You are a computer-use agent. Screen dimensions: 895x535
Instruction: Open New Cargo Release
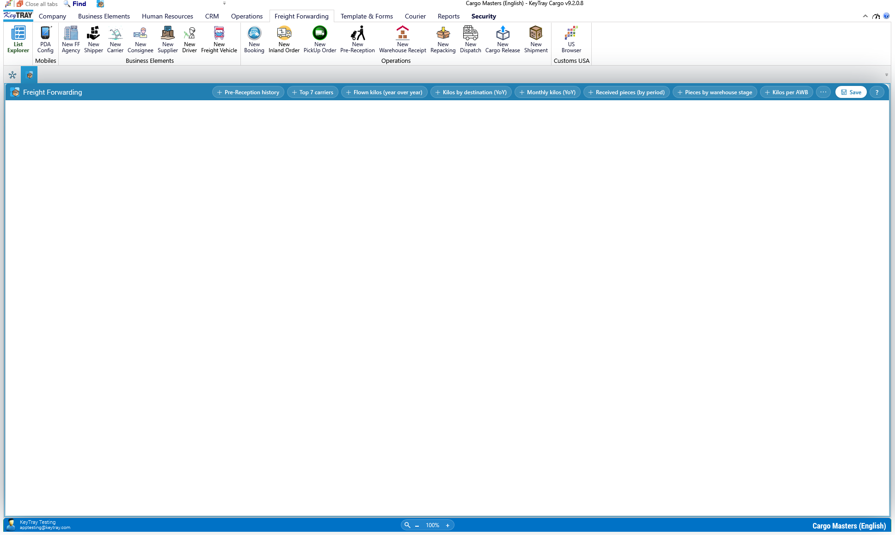point(503,40)
